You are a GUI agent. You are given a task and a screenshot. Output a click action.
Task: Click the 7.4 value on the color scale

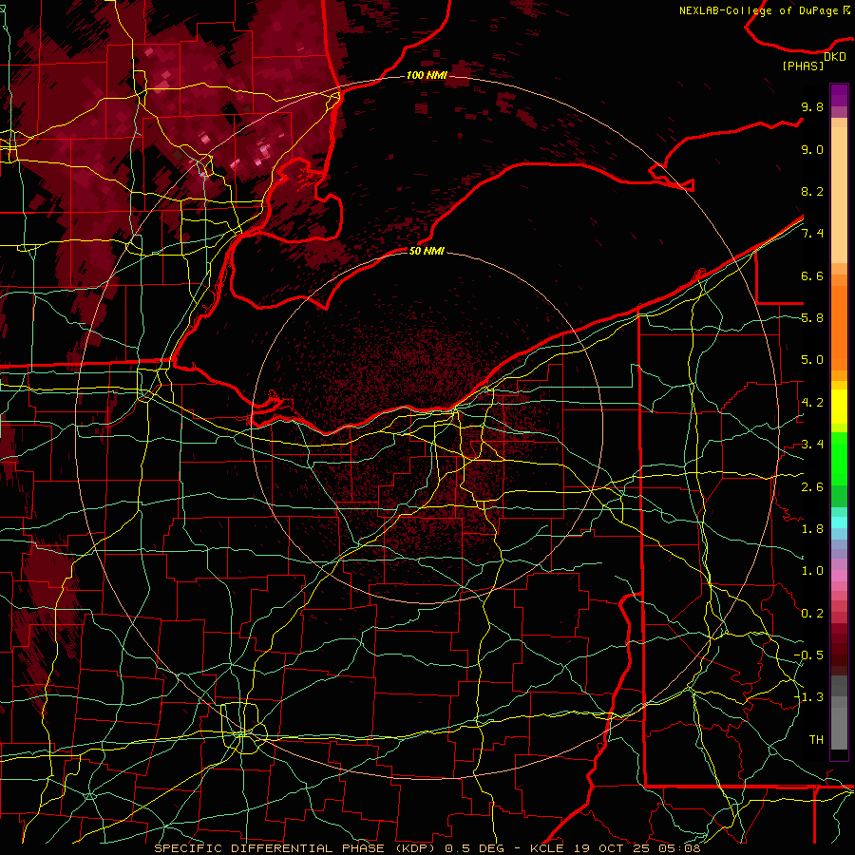[812, 234]
